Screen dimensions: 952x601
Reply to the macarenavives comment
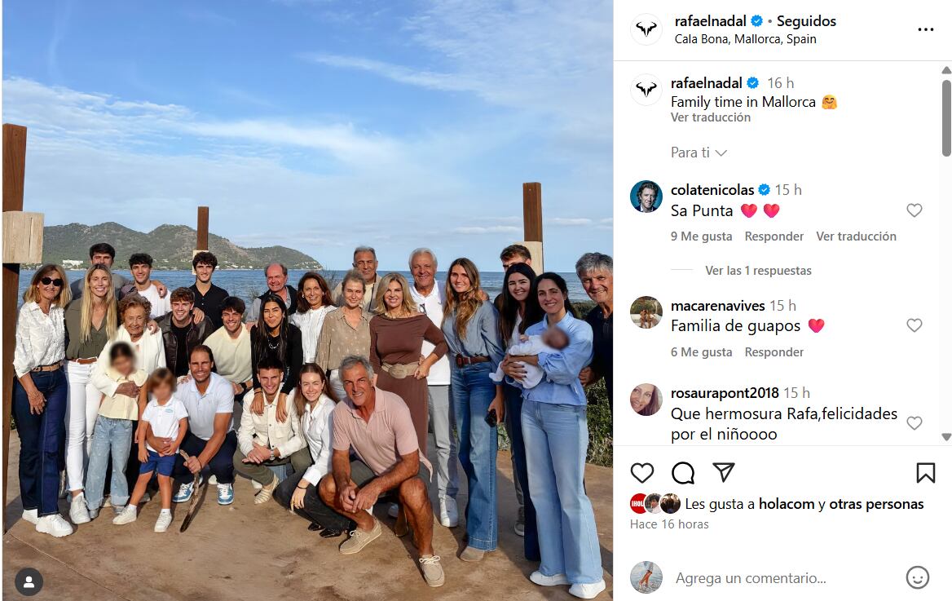tap(773, 351)
